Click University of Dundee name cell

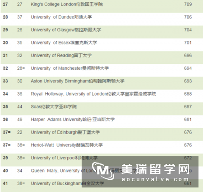(x=61, y=17)
